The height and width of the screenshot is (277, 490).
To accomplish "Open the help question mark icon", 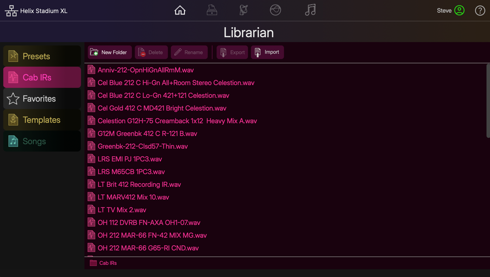I will pos(480,10).
